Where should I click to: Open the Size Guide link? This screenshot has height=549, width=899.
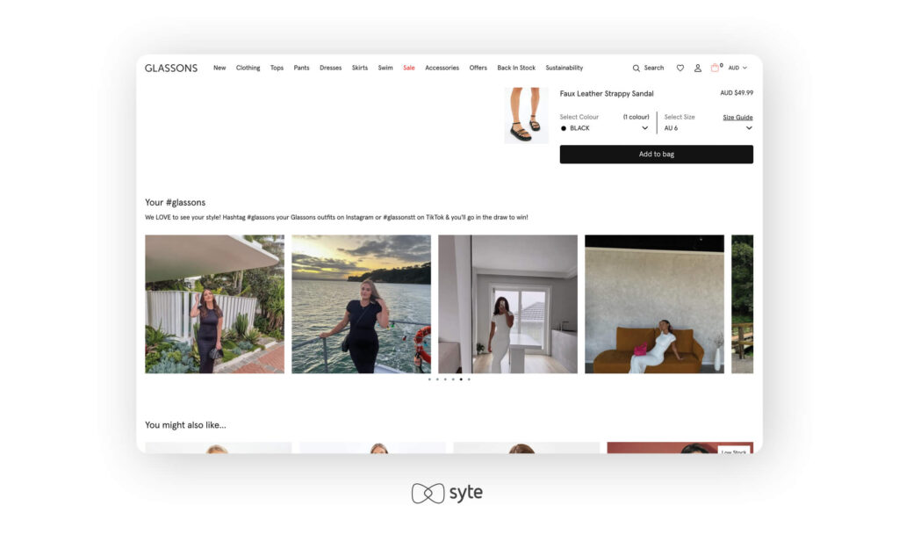click(x=737, y=117)
